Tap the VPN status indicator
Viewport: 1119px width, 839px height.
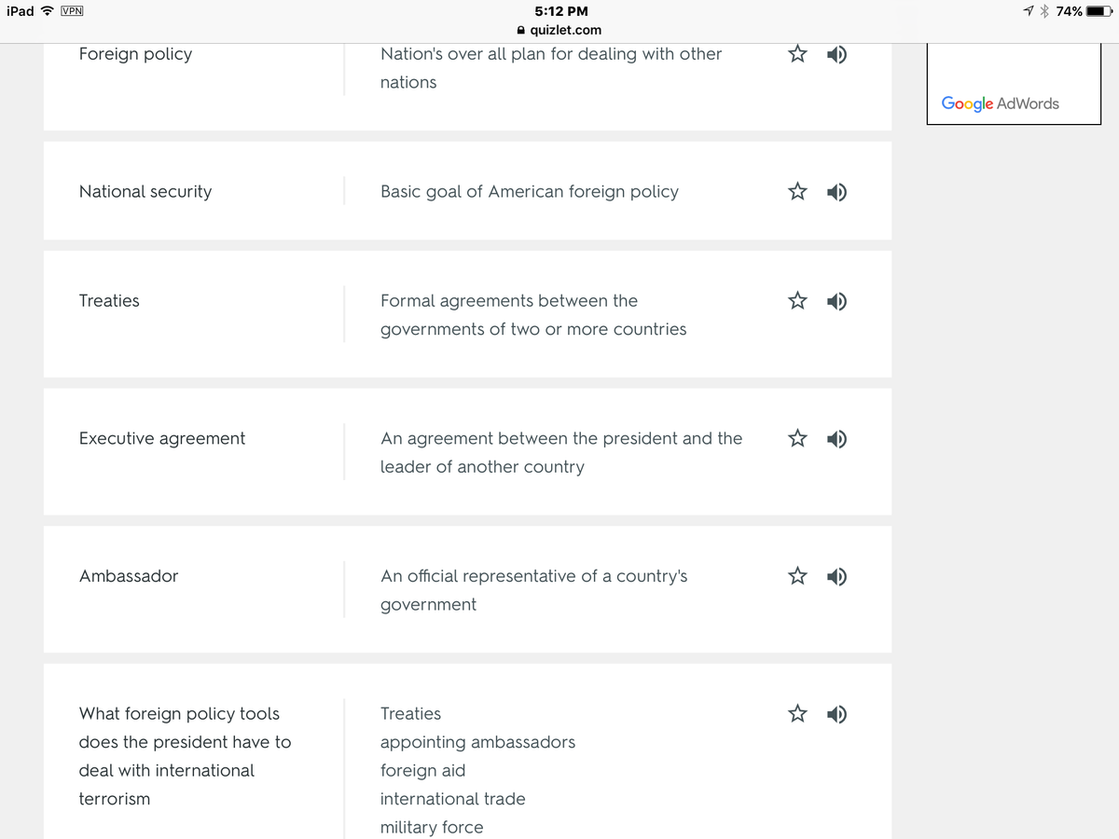71,11
